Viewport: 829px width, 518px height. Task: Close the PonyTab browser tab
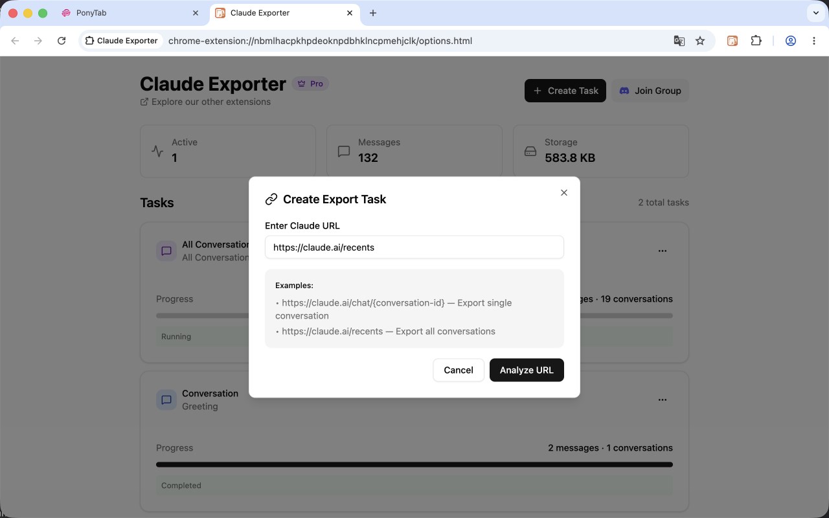tap(196, 13)
